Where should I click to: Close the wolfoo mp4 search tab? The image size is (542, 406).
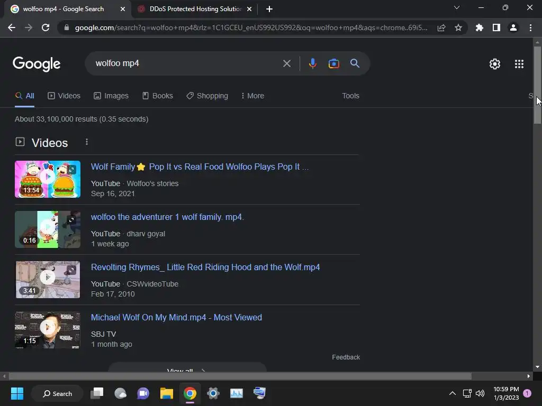123,9
